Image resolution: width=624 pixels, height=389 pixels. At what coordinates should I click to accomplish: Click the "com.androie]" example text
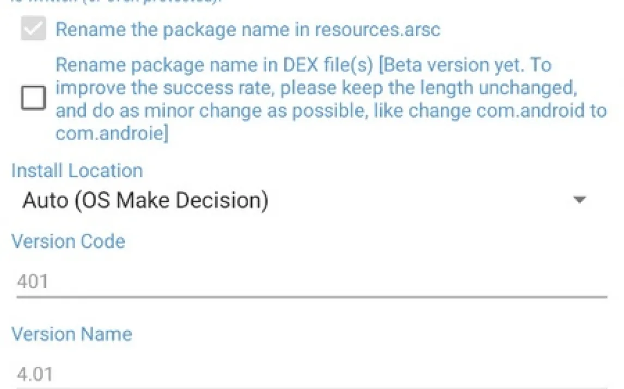coord(112,134)
